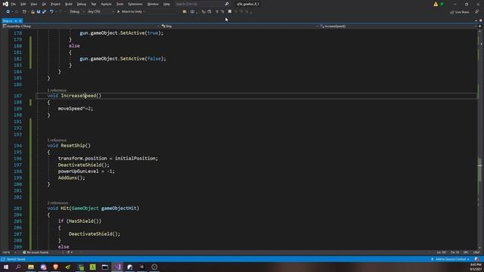This screenshot has width=484, height=272.
Task: Open the Help menu
Action: coord(166,4)
